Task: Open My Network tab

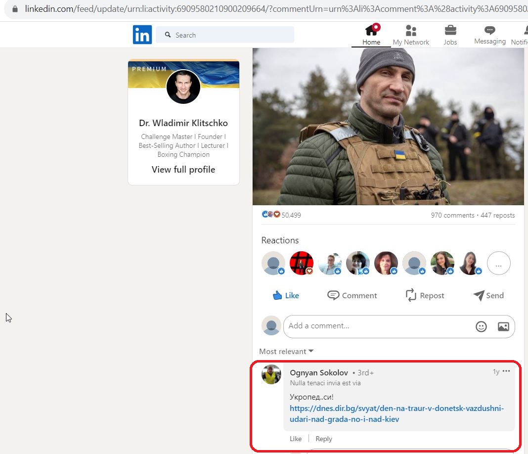Action: [x=411, y=35]
